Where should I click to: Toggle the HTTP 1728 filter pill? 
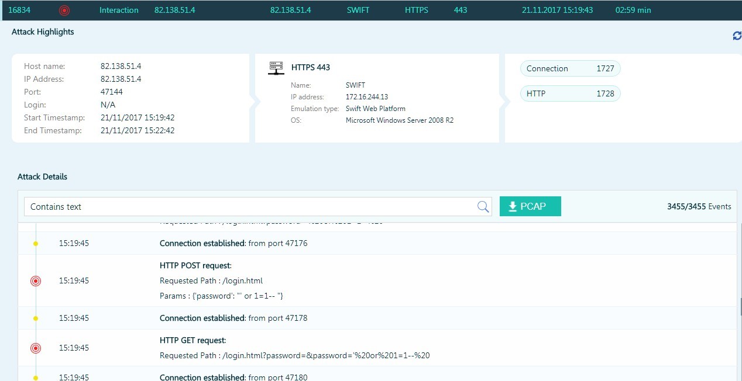pos(570,93)
